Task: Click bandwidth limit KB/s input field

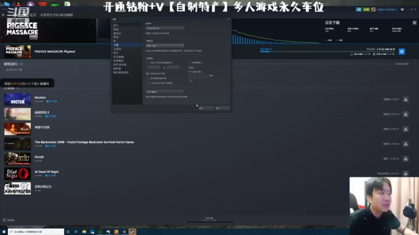Action: coord(199,76)
